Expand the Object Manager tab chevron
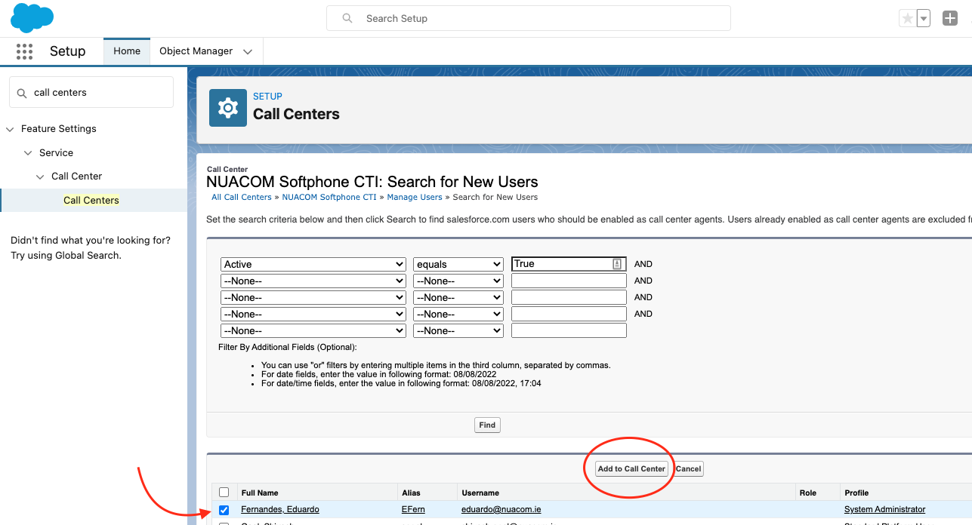Screen dimensions: 972x525 tap(248, 51)
